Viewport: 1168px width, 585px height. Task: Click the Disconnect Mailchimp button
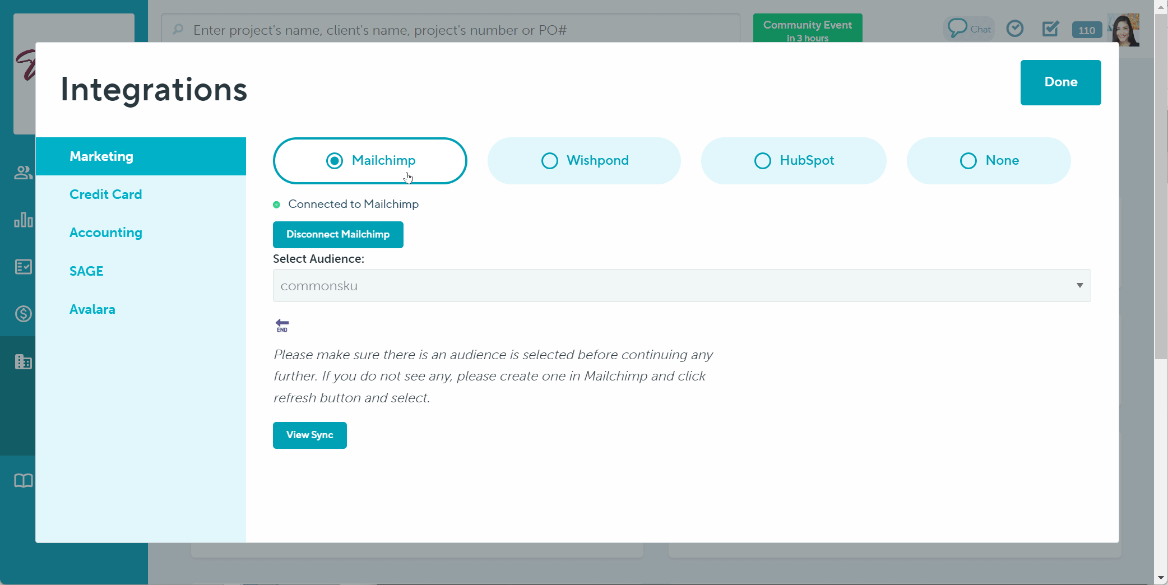coord(337,234)
